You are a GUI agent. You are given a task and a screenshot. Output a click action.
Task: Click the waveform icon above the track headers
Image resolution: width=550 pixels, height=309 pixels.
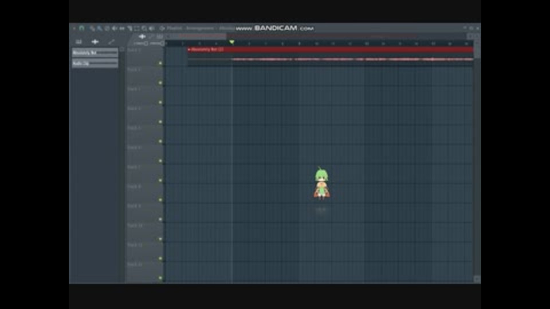[142, 37]
